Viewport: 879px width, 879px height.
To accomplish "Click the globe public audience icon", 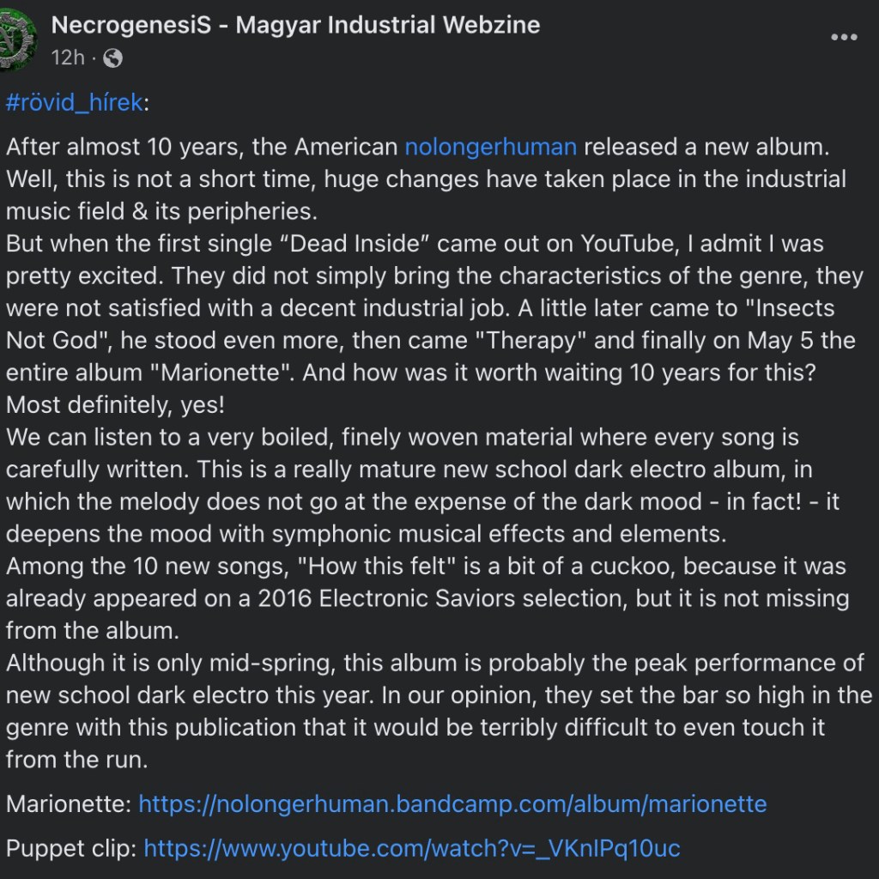I will point(112,58).
